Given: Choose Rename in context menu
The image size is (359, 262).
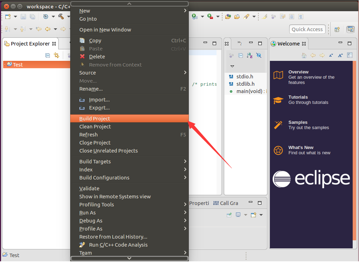Looking at the screenshot, I should pyautogui.click(x=129, y=89).
